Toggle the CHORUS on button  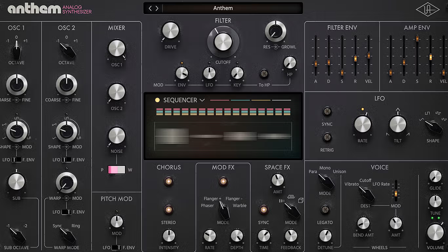(169, 181)
